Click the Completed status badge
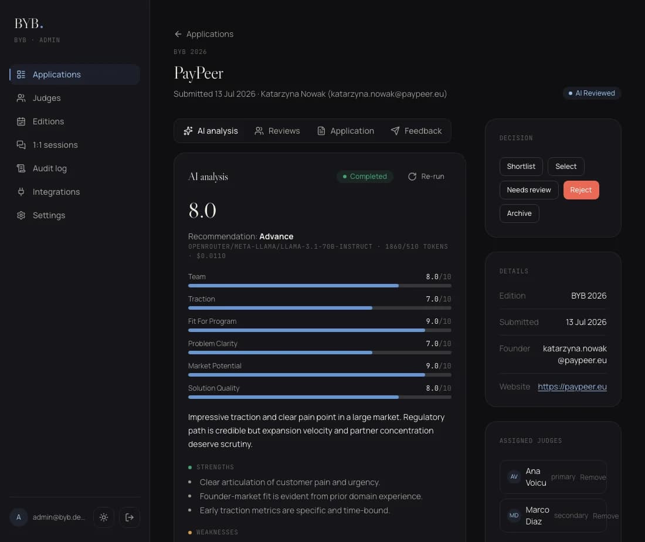The image size is (645, 542). tap(365, 177)
